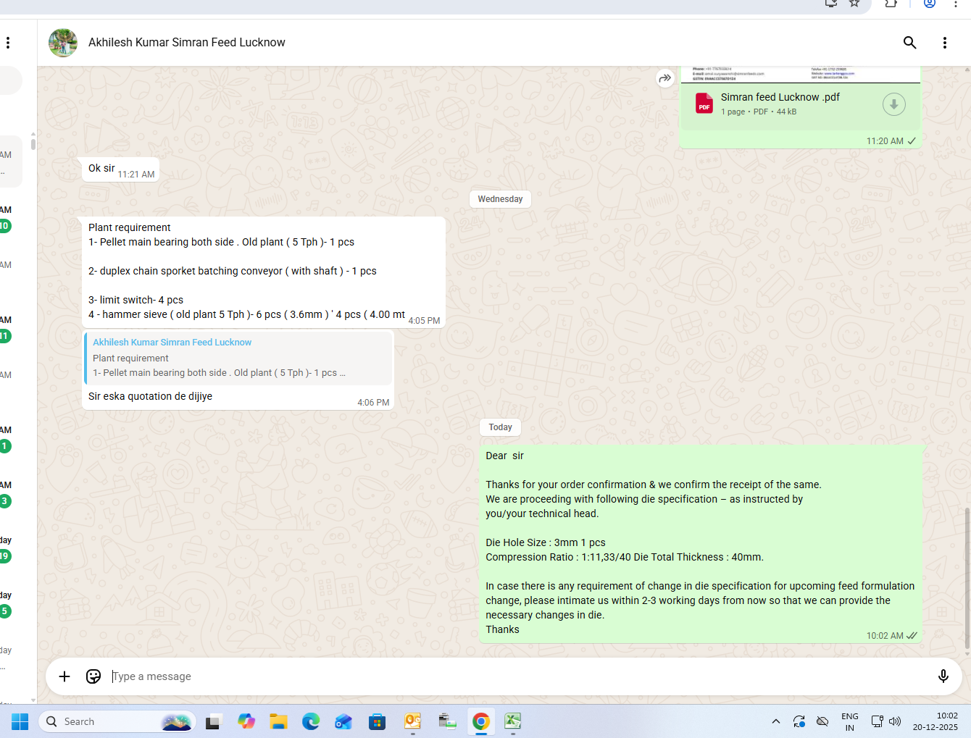Click the chat area vertical scrollbar
This screenshot has width=971, height=738.
(x=967, y=579)
